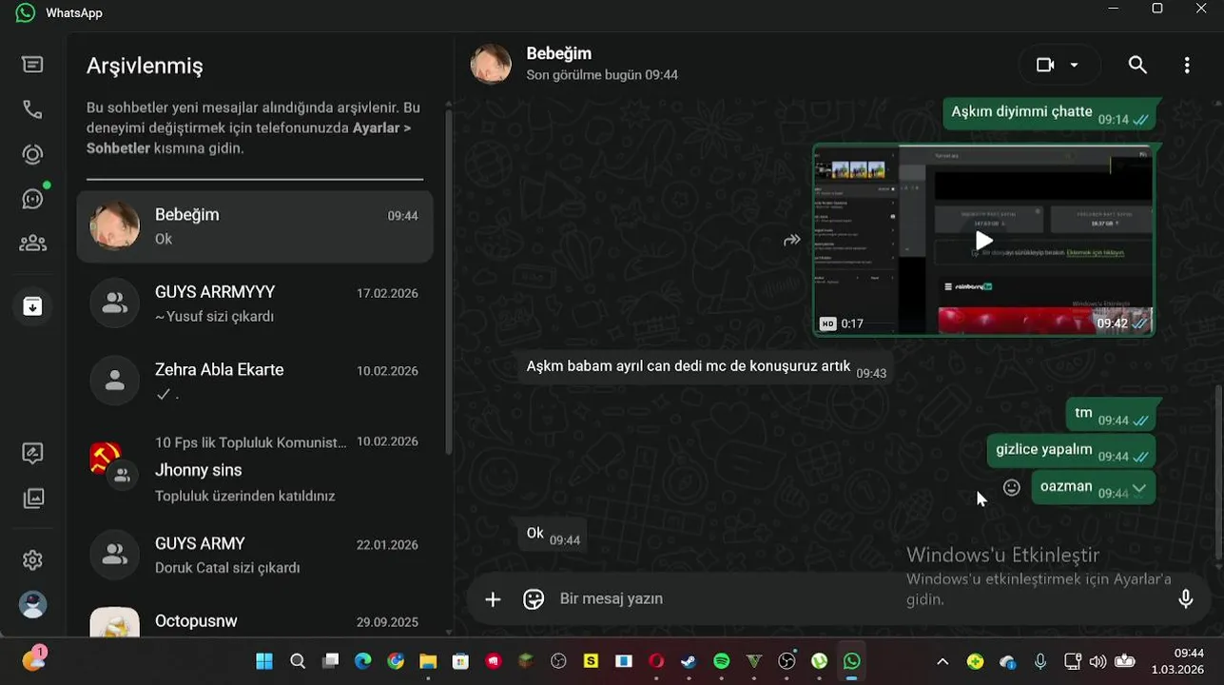Open Minecraft block icon on taskbar
The width and height of the screenshot is (1224, 685).
pyautogui.click(x=526, y=661)
